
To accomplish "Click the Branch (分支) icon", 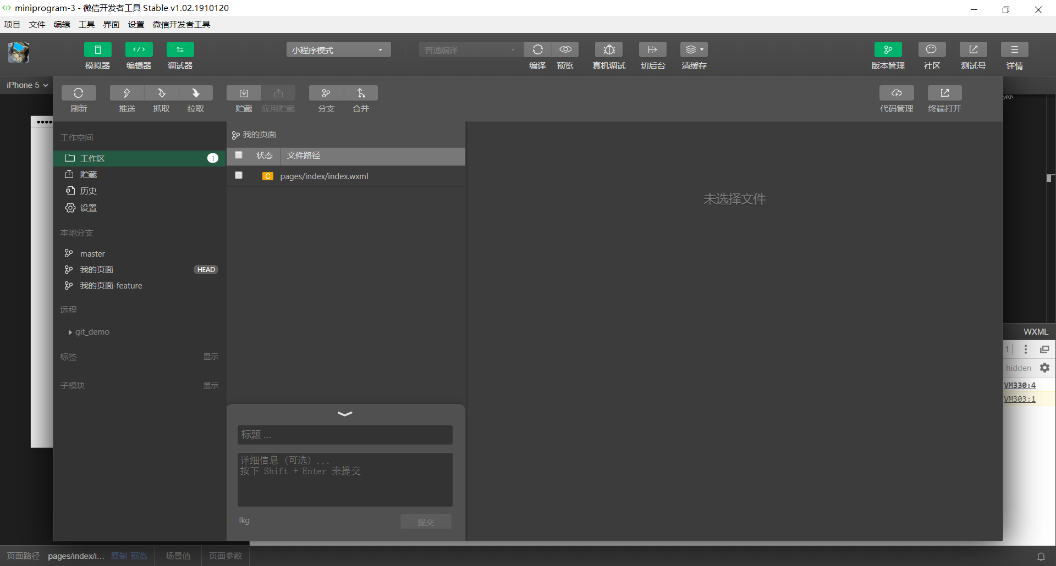I will pos(326,93).
